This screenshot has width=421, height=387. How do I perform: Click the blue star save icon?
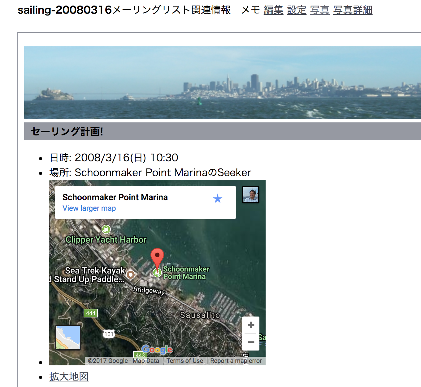[x=218, y=198]
